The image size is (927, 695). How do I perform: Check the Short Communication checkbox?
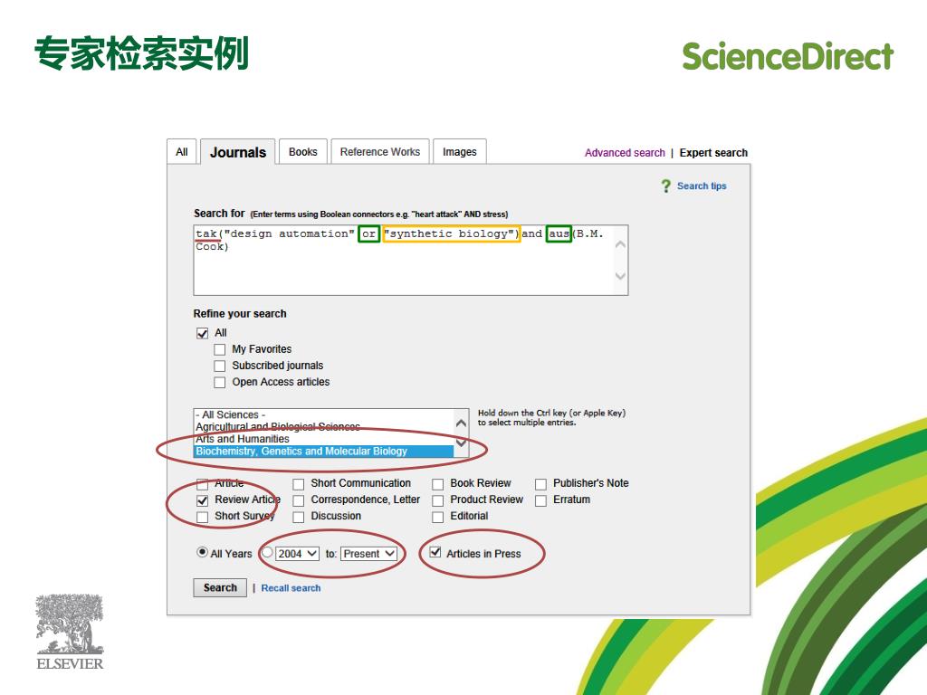[x=299, y=485]
